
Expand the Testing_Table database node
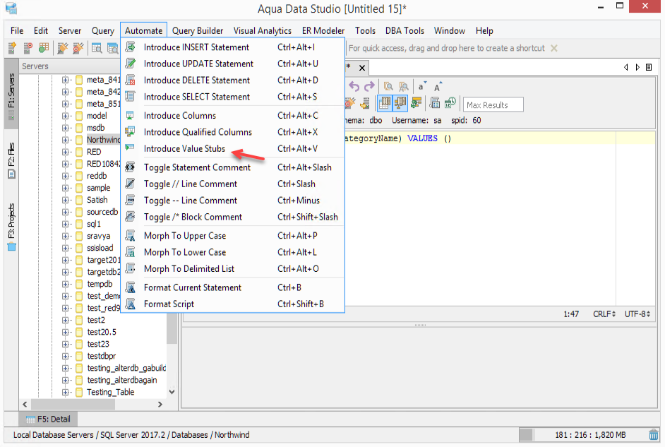tap(66, 392)
